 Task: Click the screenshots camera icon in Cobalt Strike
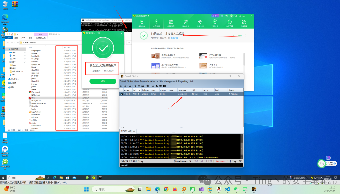point(164,86)
